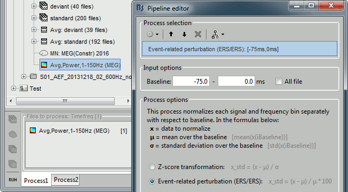Click file icon in Files to process list
The height and width of the screenshot is (192, 348).
(x=33, y=130)
